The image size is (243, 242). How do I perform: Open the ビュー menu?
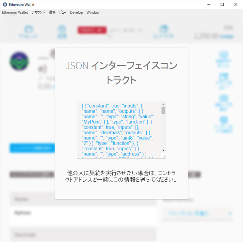coord(63,12)
